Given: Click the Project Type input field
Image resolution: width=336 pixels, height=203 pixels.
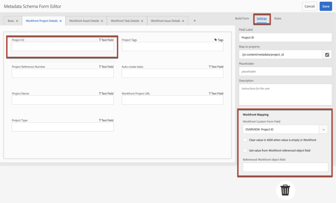Looking at the screenshot, I should [63, 127].
